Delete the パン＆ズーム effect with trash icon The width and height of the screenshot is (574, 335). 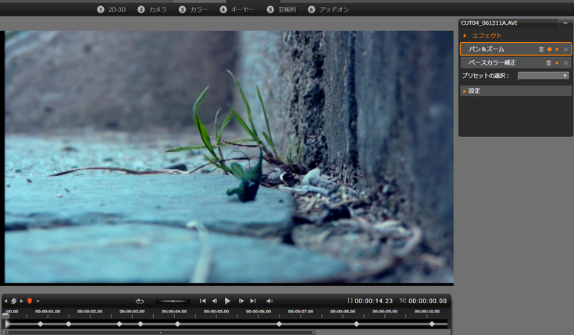click(x=541, y=49)
